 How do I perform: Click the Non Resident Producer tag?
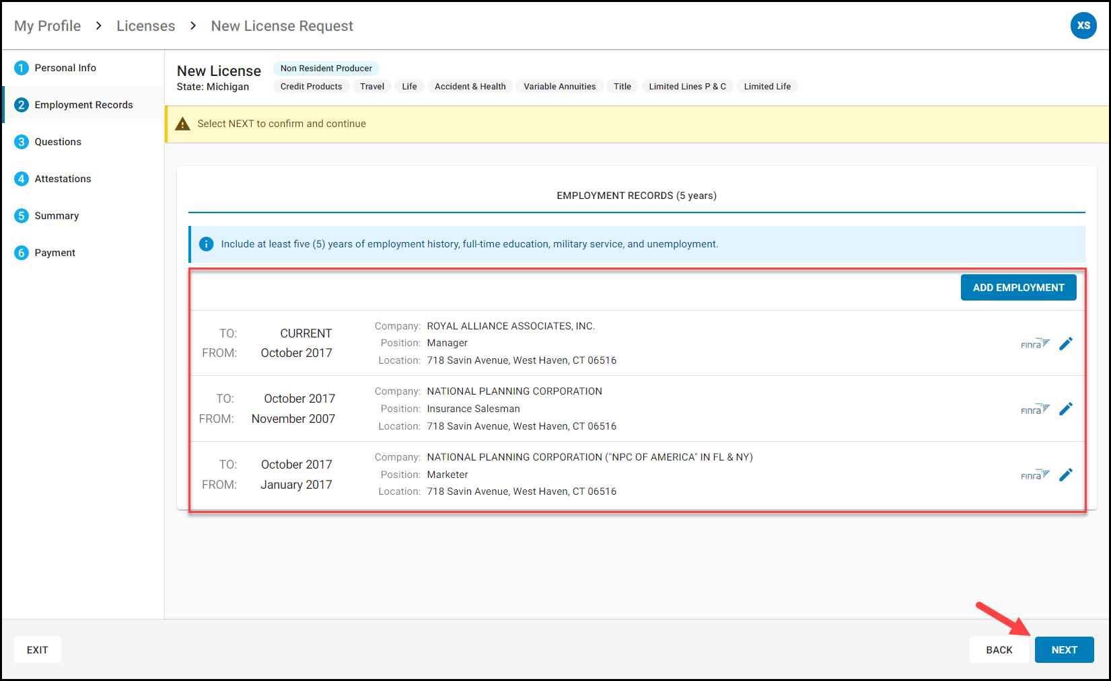pyautogui.click(x=326, y=69)
